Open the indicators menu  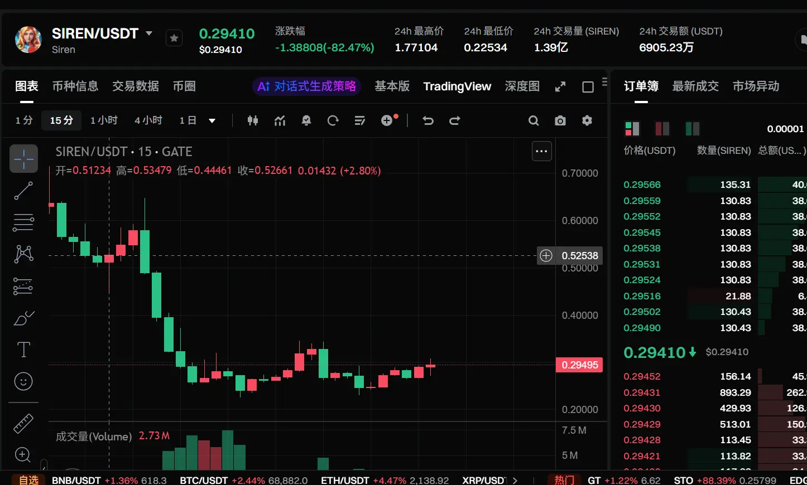280,120
